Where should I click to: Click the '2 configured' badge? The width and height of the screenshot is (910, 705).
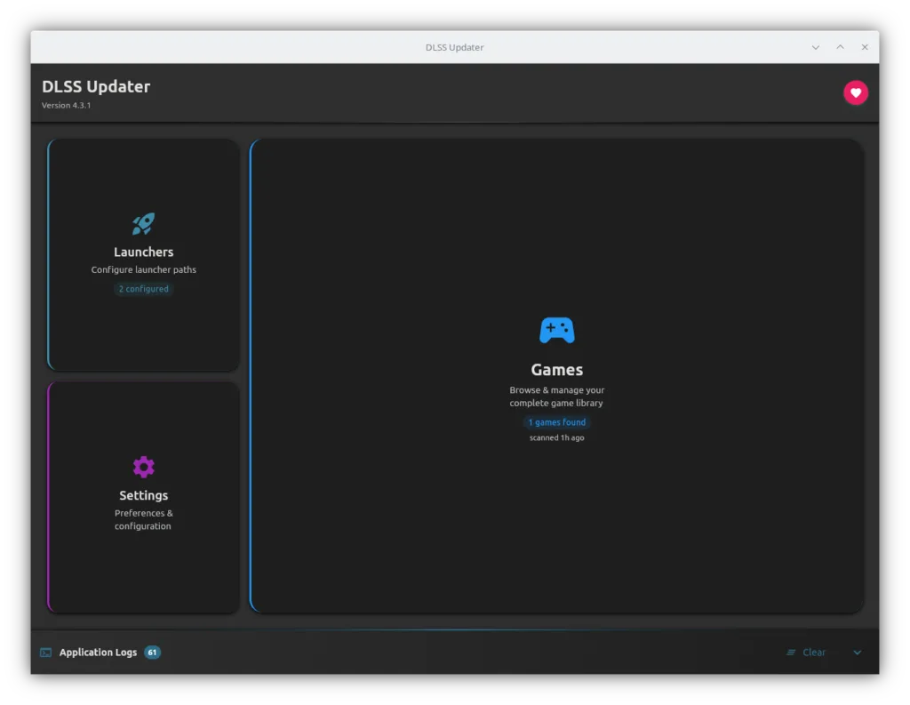pyautogui.click(x=143, y=289)
